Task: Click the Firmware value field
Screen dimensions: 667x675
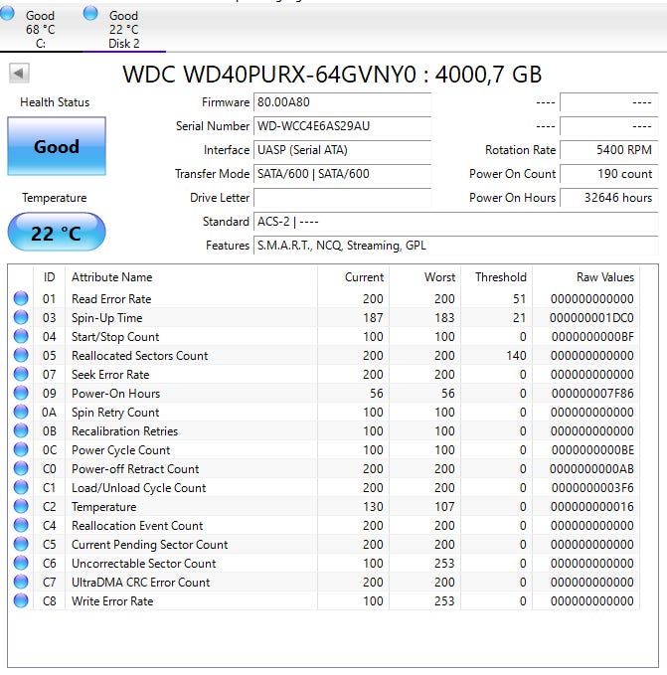Action: pos(342,102)
